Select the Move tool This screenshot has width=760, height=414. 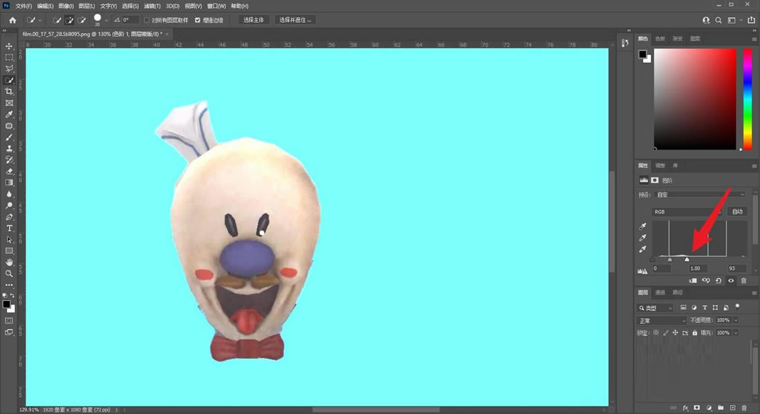(9, 46)
